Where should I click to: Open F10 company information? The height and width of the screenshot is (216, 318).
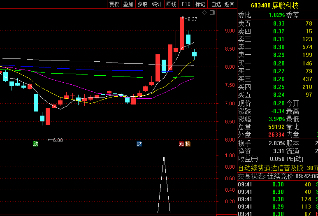click(186, 4)
